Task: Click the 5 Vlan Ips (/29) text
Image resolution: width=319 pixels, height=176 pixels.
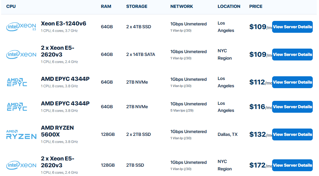Action: pos(182,110)
